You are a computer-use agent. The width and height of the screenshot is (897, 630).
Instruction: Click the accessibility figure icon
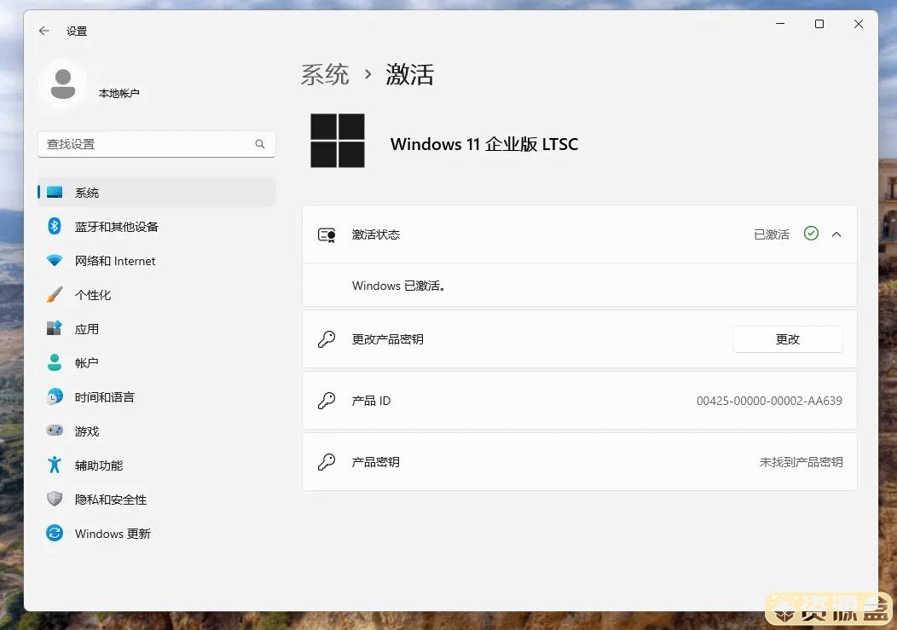(x=55, y=465)
